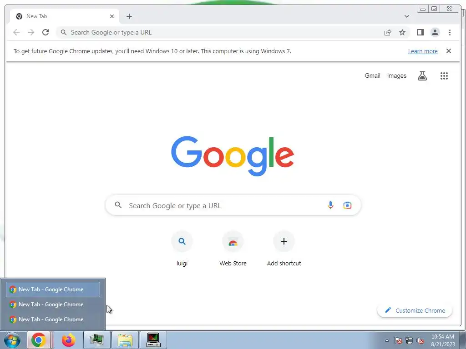The width and height of the screenshot is (466, 349).
Task: Reload the page with refresh icon
Action: (x=46, y=32)
